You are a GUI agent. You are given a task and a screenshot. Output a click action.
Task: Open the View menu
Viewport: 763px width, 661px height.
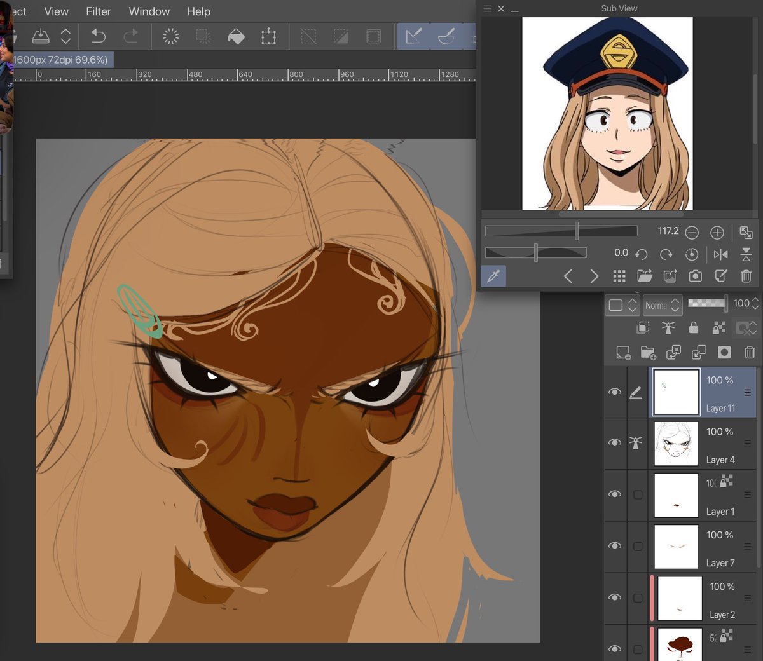click(x=56, y=11)
